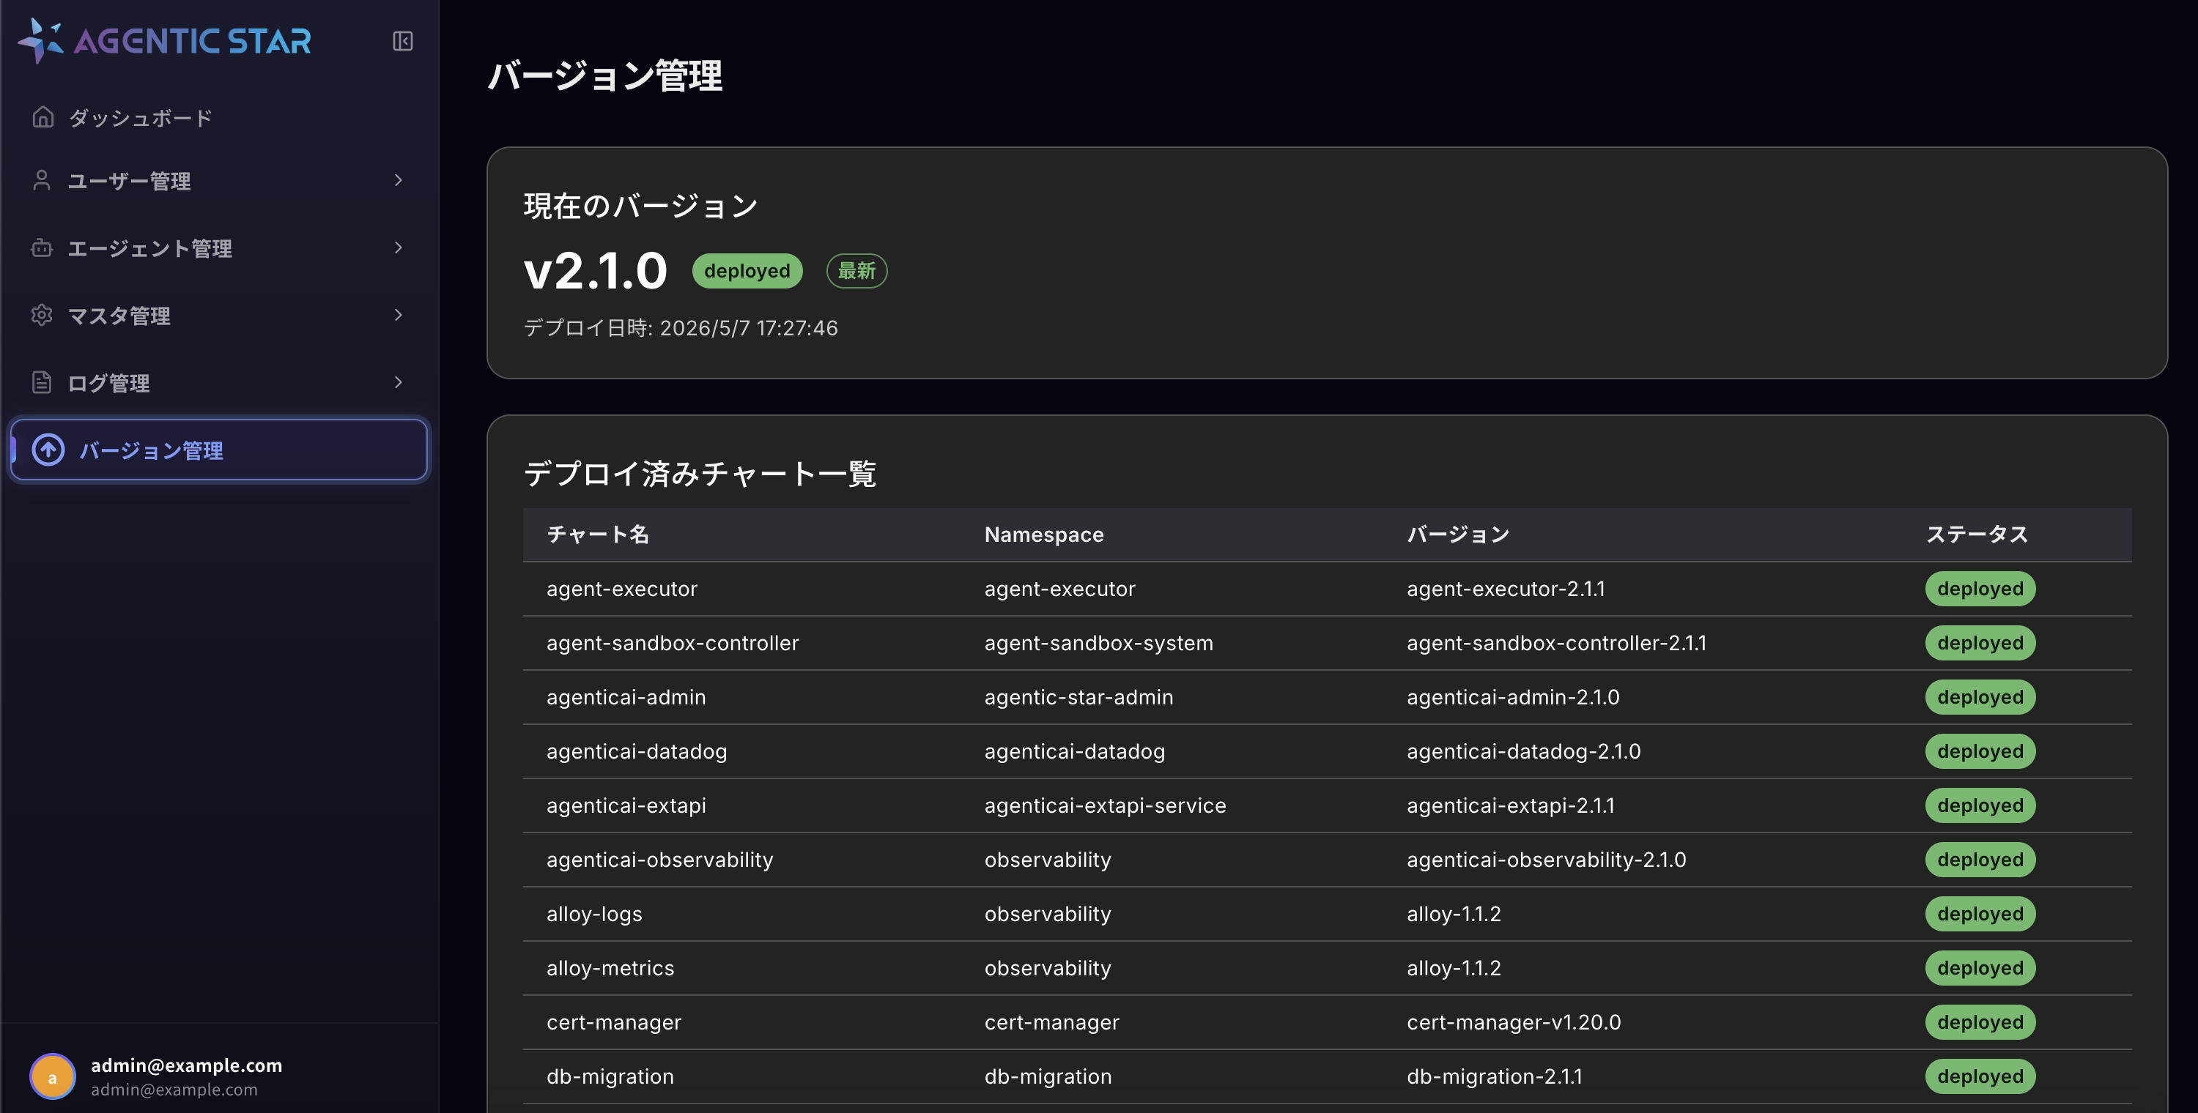The width and height of the screenshot is (2198, 1113).
Task: Select the alloy-metrics chart name
Action: [610, 968]
